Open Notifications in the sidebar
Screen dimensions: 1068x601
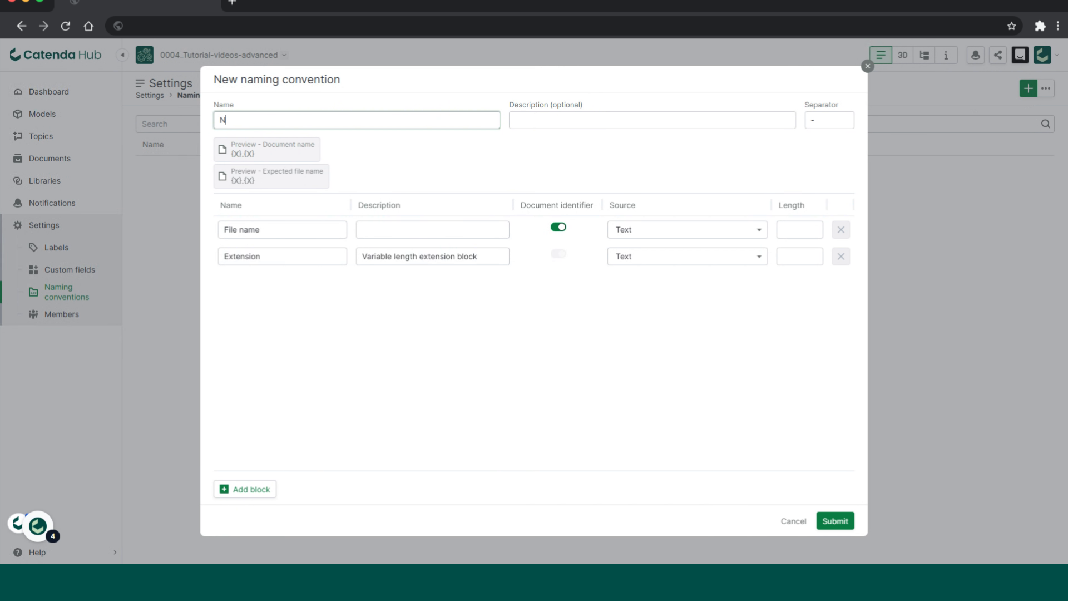pyautogui.click(x=52, y=203)
